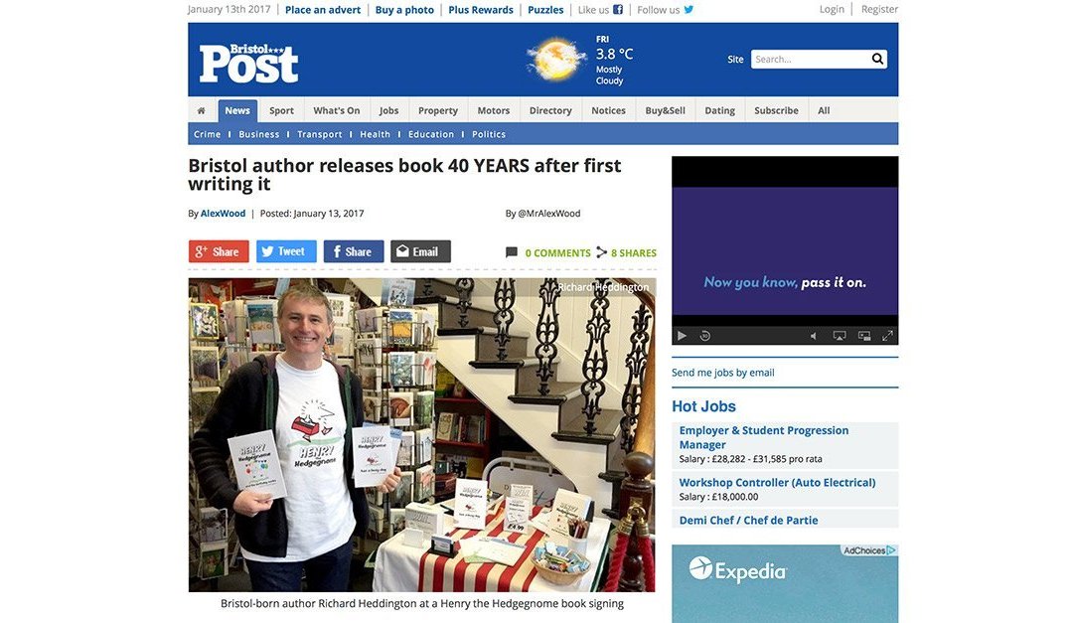Email this article

coord(420,251)
